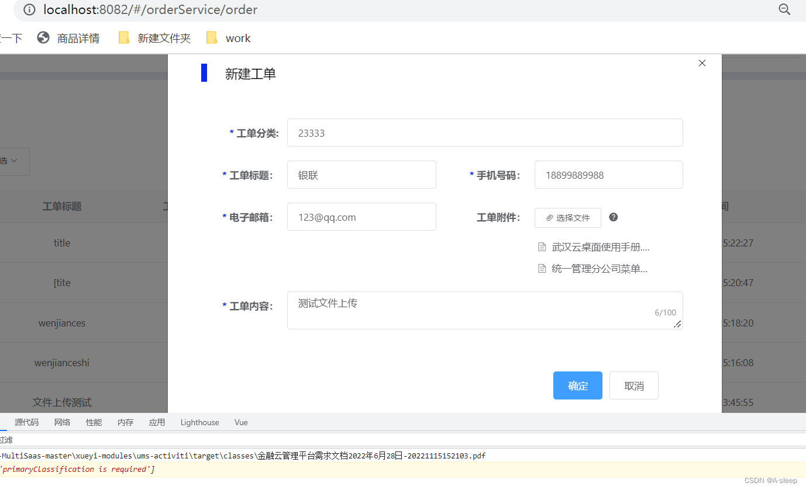Click the 选择文件 file picker button
Viewport: 806px width, 490px height.
[567, 217]
